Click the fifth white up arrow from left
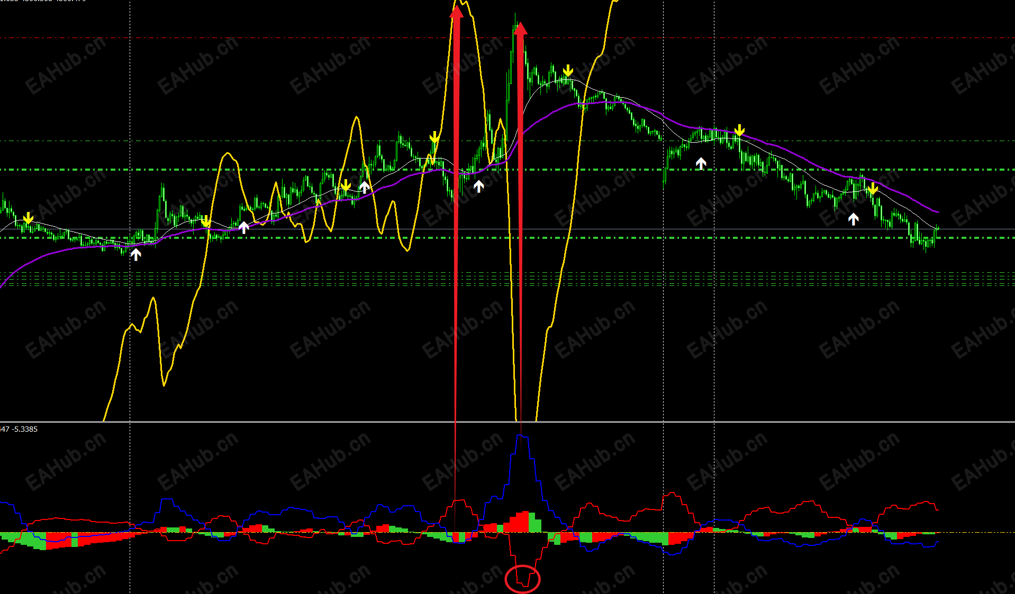The height and width of the screenshot is (594, 1015). pyautogui.click(x=701, y=163)
